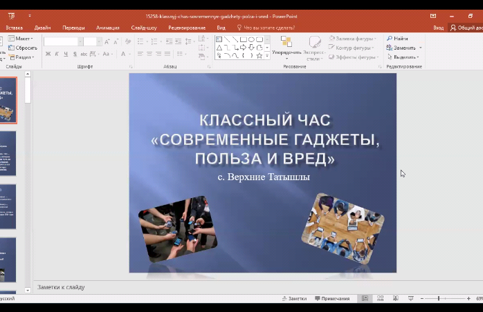Open the Layout (Макет) dropdown

[24, 39]
